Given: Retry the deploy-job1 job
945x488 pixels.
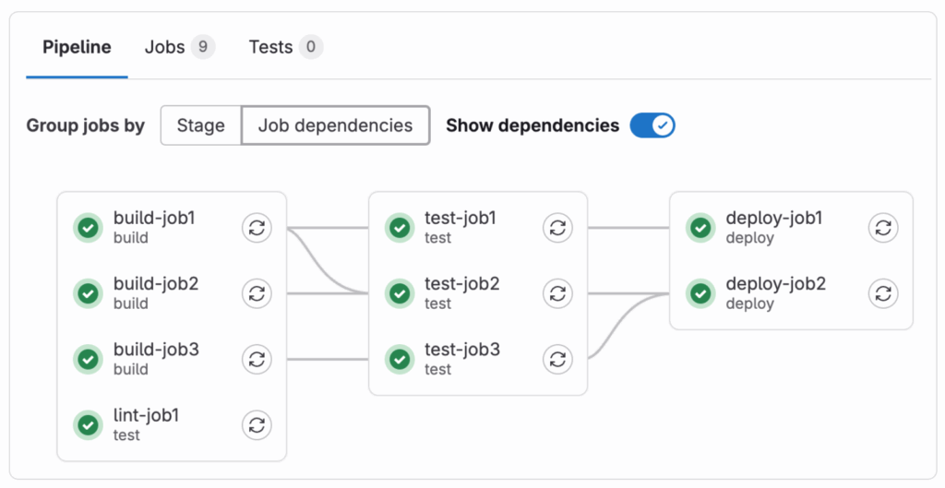Looking at the screenshot, I should pyautogui.click(x=883, y=228).
